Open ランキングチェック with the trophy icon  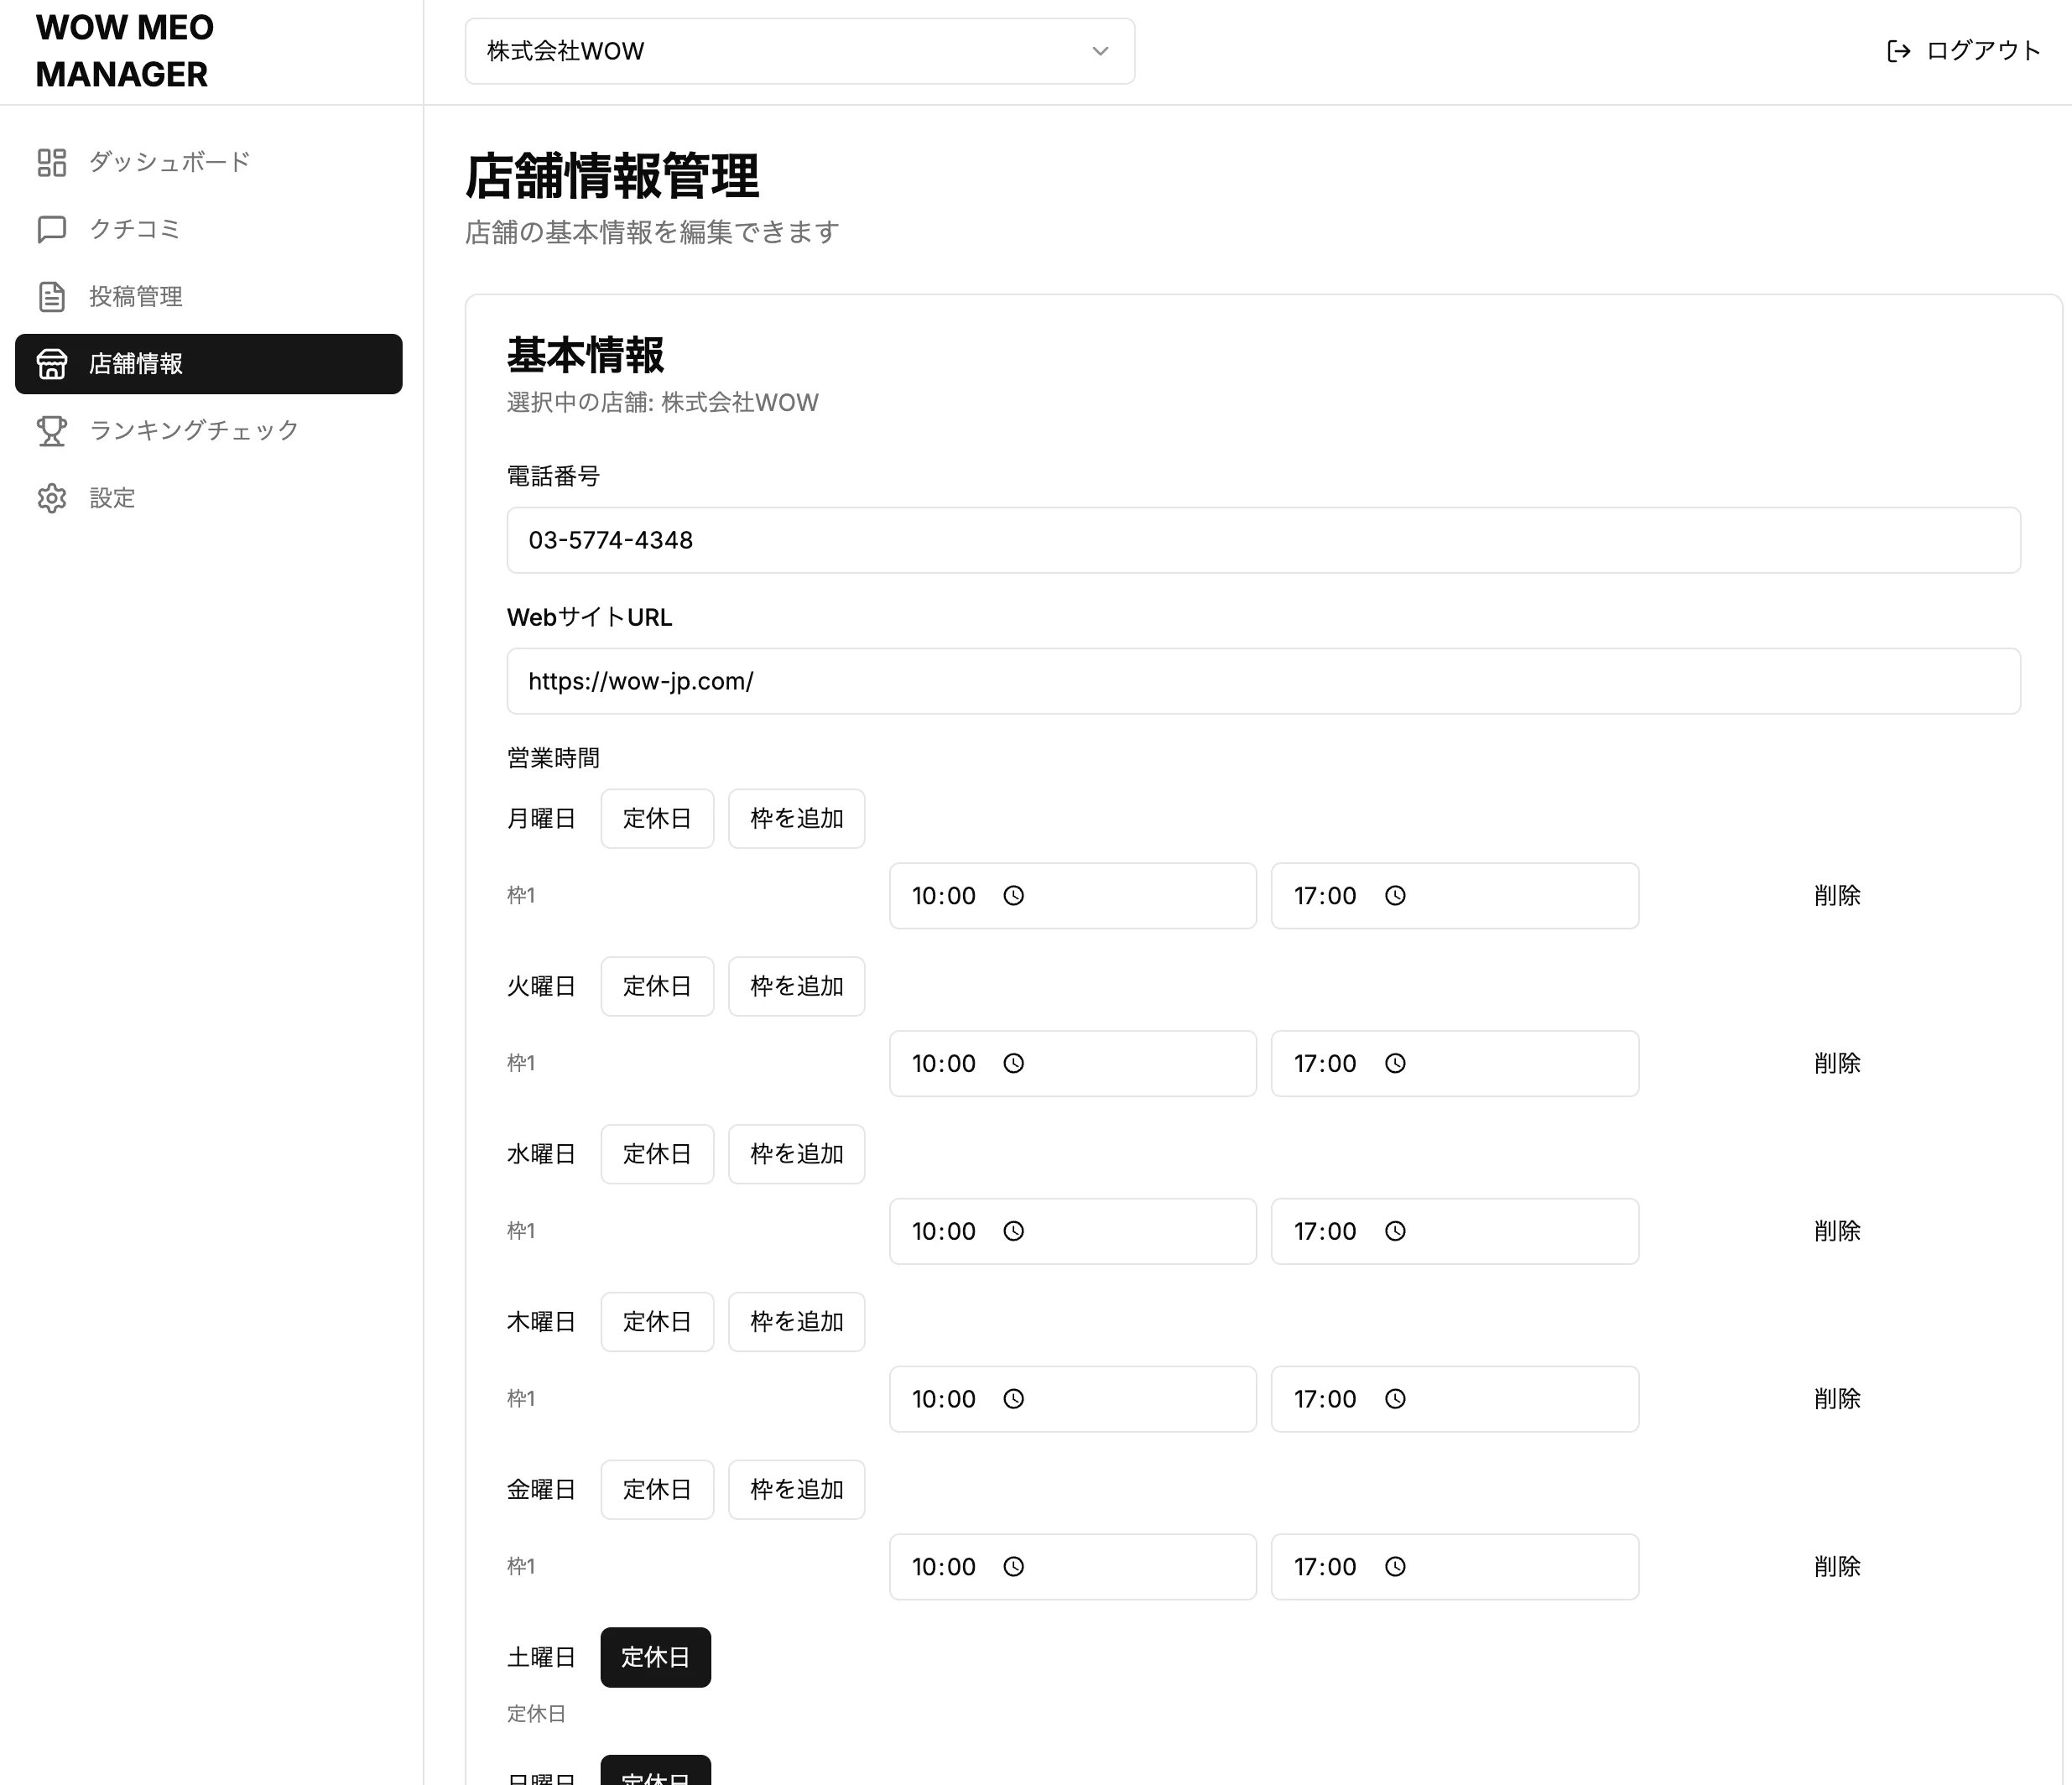52,431
